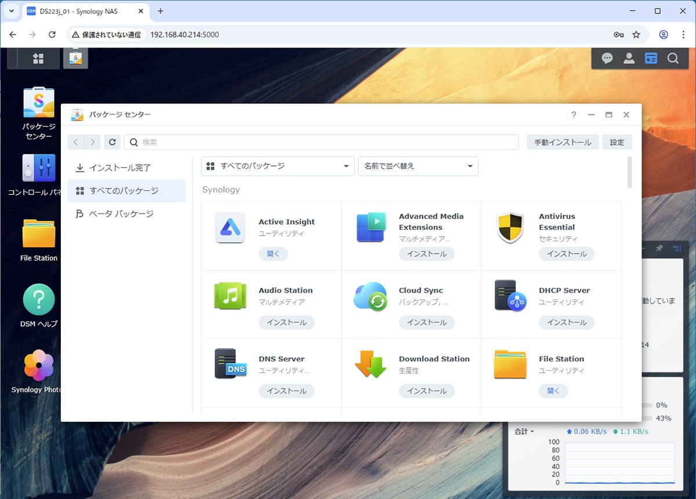Open DSM search magnifier icon
This screenshot has height=499, width=696.
[673, 58]
